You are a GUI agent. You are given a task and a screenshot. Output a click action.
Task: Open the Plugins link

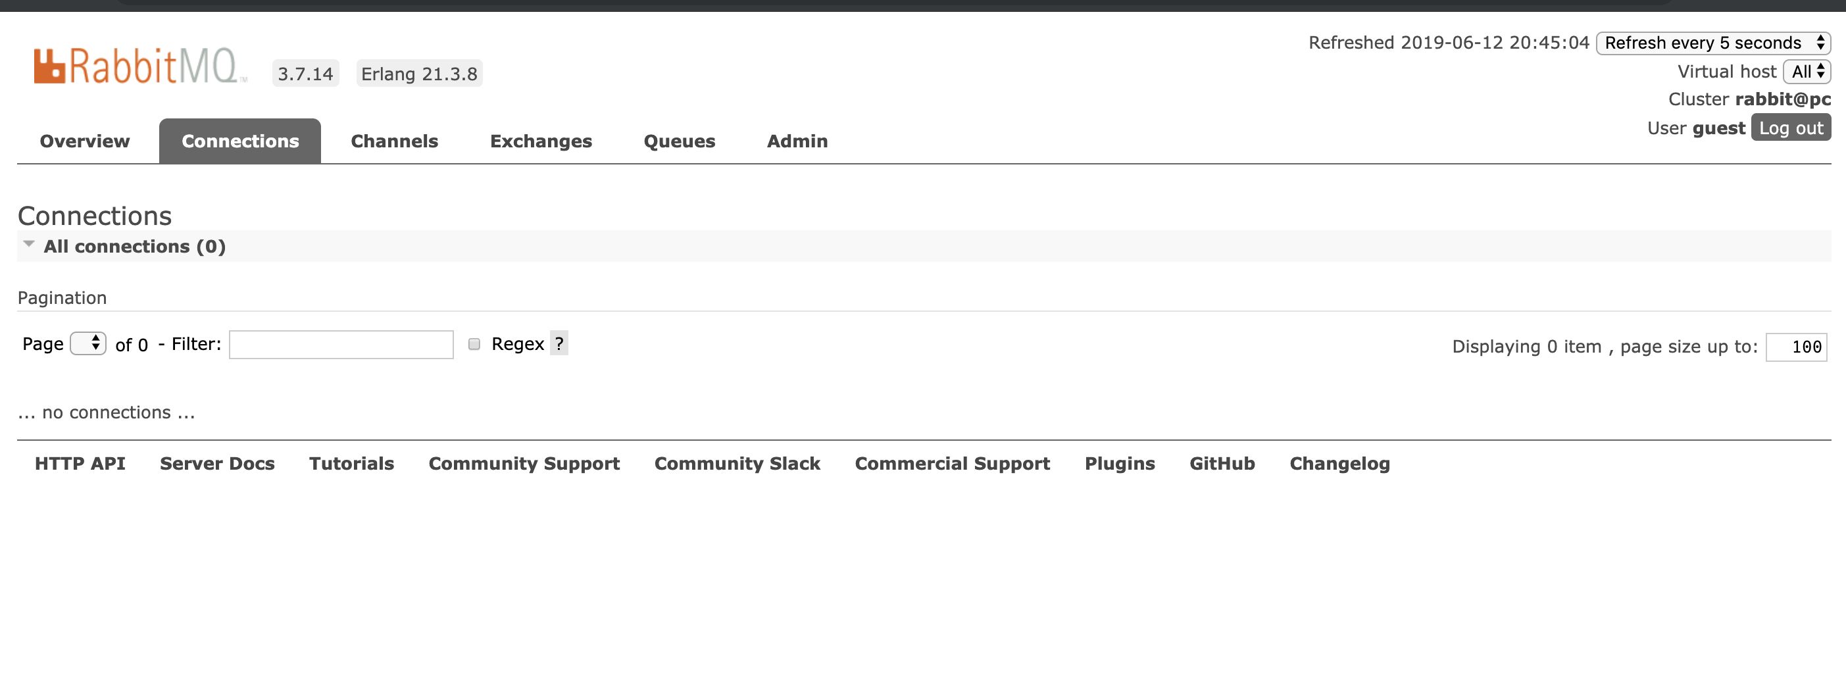coord(1119,464)
